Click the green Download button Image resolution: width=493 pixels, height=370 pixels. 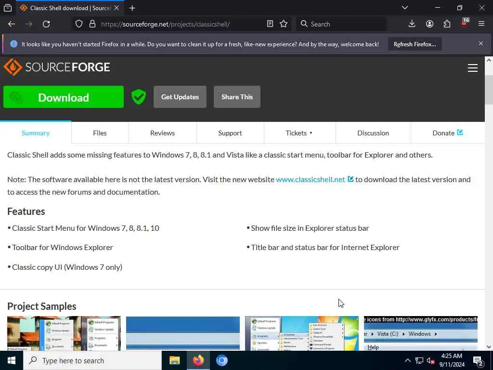(64, 97)
